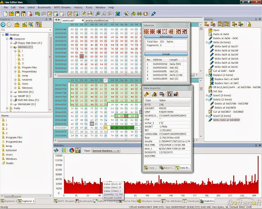The image size is (262, 209).
Task: Click the fourth icon in Selection panel toolbar
Action: (165, 31)
